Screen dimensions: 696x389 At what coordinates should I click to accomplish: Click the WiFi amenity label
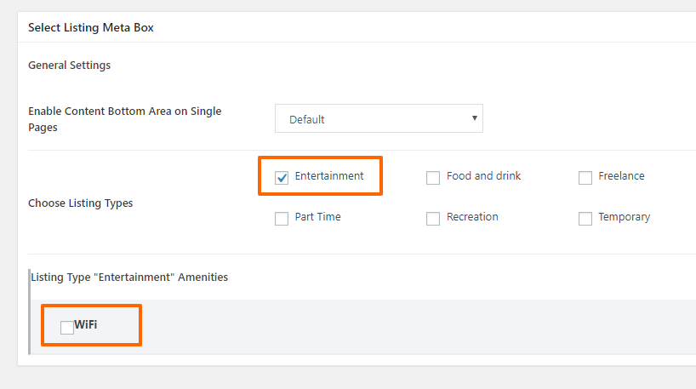86,324
